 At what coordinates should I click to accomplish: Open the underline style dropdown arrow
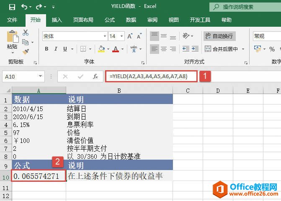pyautogui.click(x=72, y=49)
